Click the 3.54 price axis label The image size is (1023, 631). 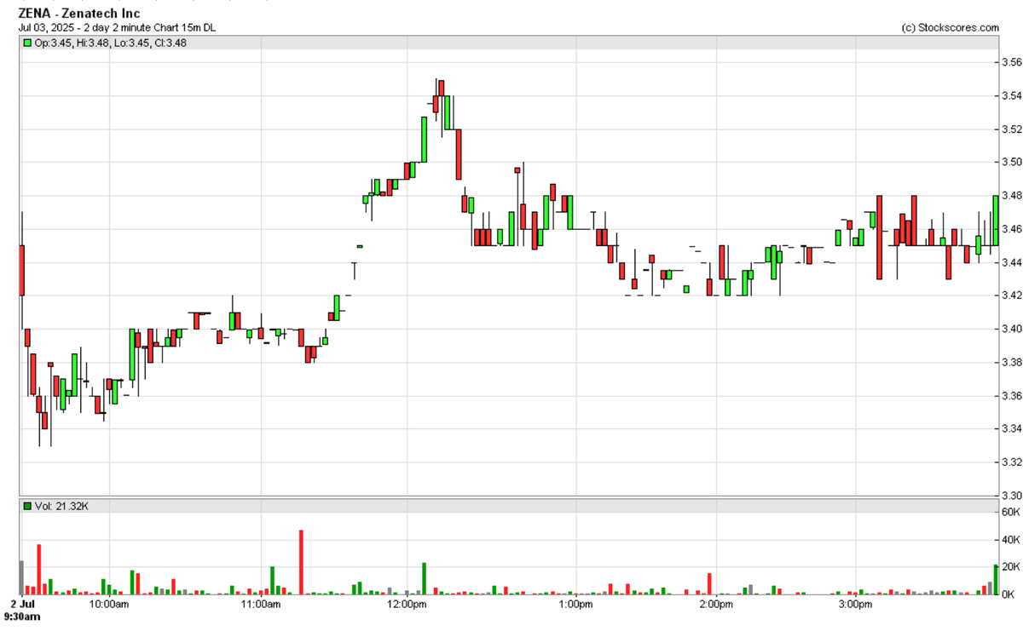tap(1011, 95)
